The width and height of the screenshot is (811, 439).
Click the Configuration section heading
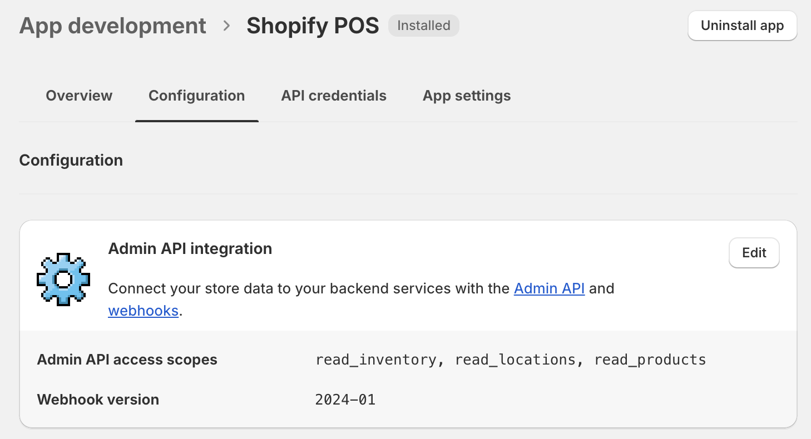pos(71,160)
